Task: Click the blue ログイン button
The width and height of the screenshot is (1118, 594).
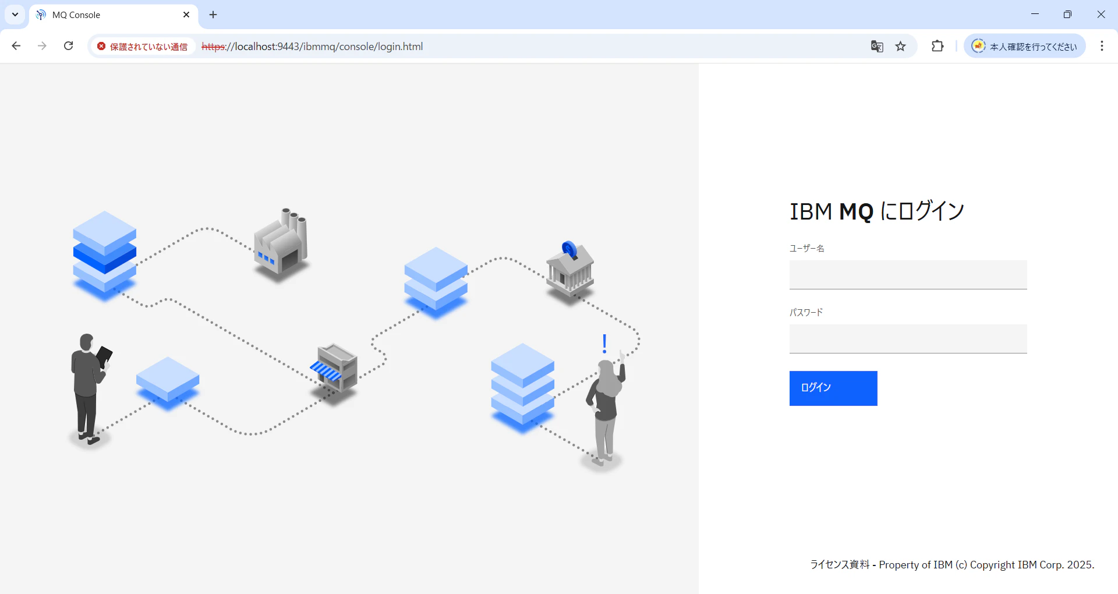Action: 833,388
